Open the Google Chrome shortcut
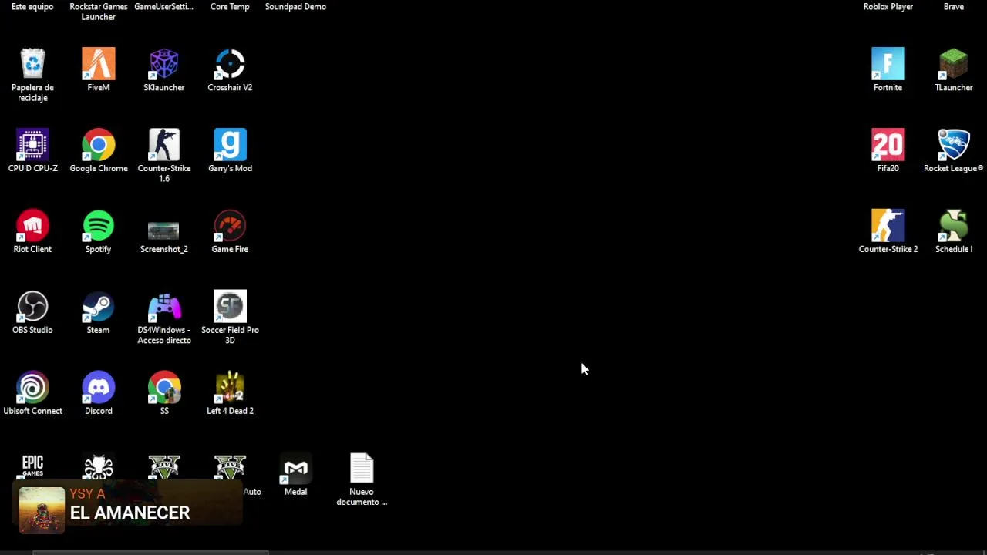 pyautogui.click(x=99, y=145)
